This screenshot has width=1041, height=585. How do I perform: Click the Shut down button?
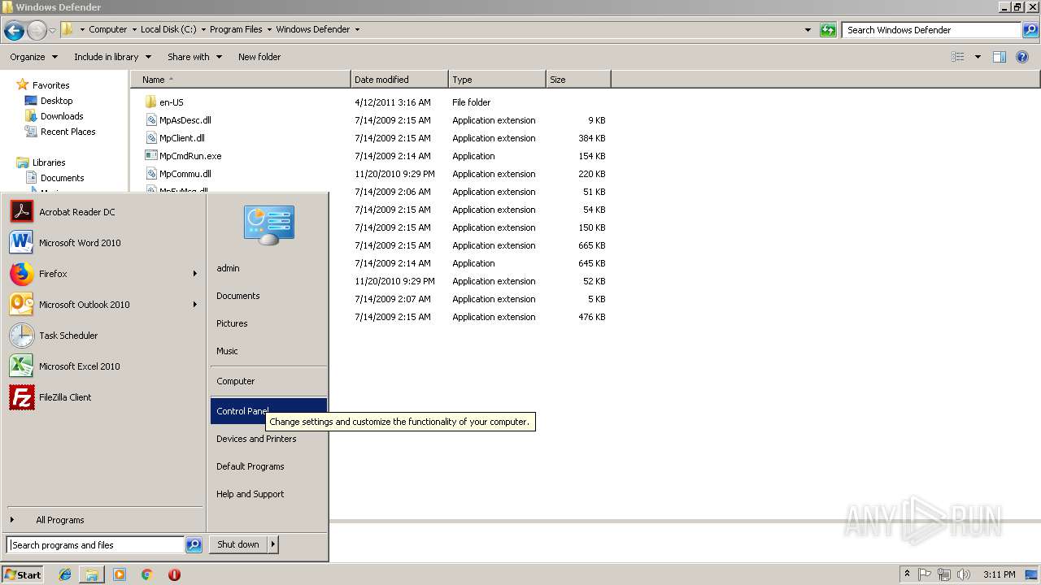click(x=238, y=545)
